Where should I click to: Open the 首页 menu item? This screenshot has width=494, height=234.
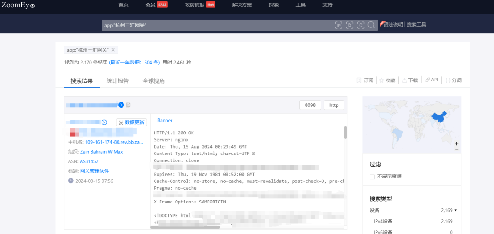[123, 5]
